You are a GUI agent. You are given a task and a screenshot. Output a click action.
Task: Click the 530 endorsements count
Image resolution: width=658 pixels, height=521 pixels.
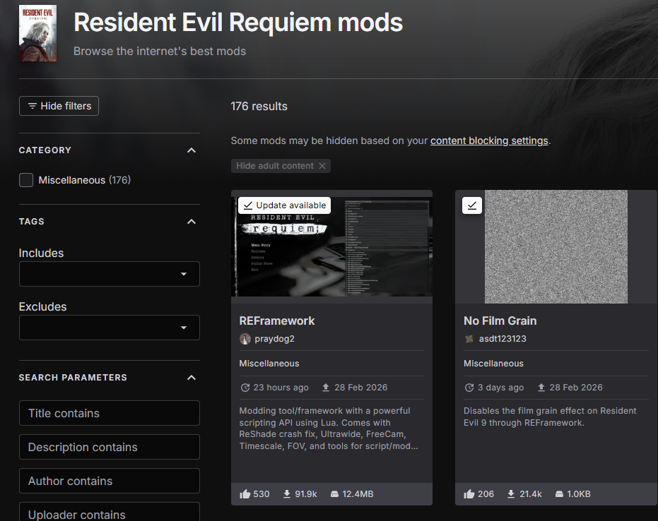[x=261, y=494]
